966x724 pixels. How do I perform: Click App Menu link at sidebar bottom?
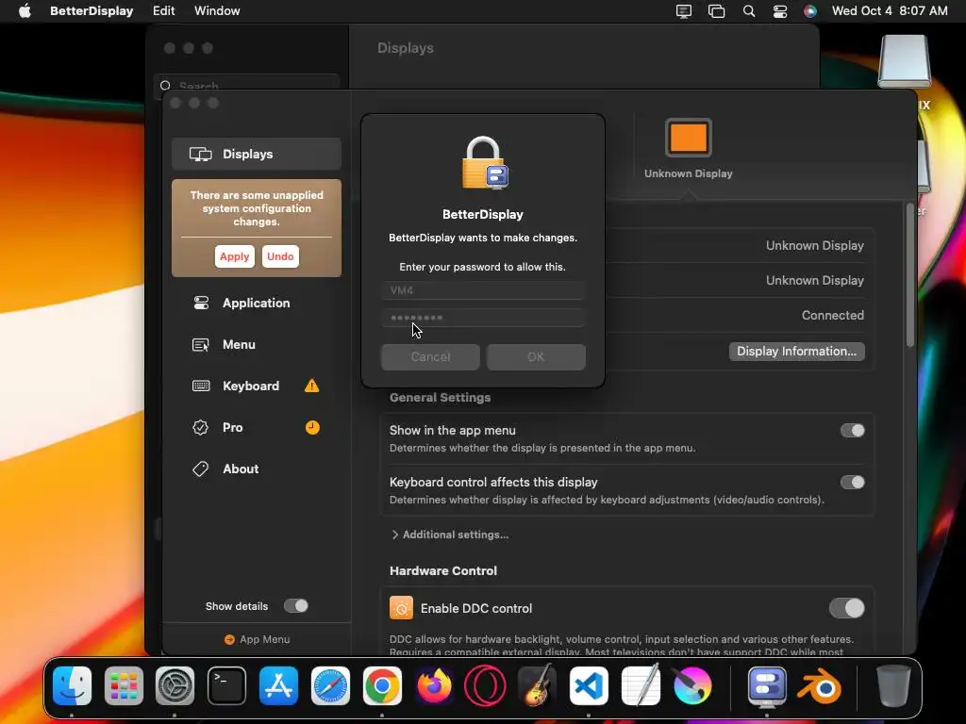pyautogui.click(x=257, y=639)
